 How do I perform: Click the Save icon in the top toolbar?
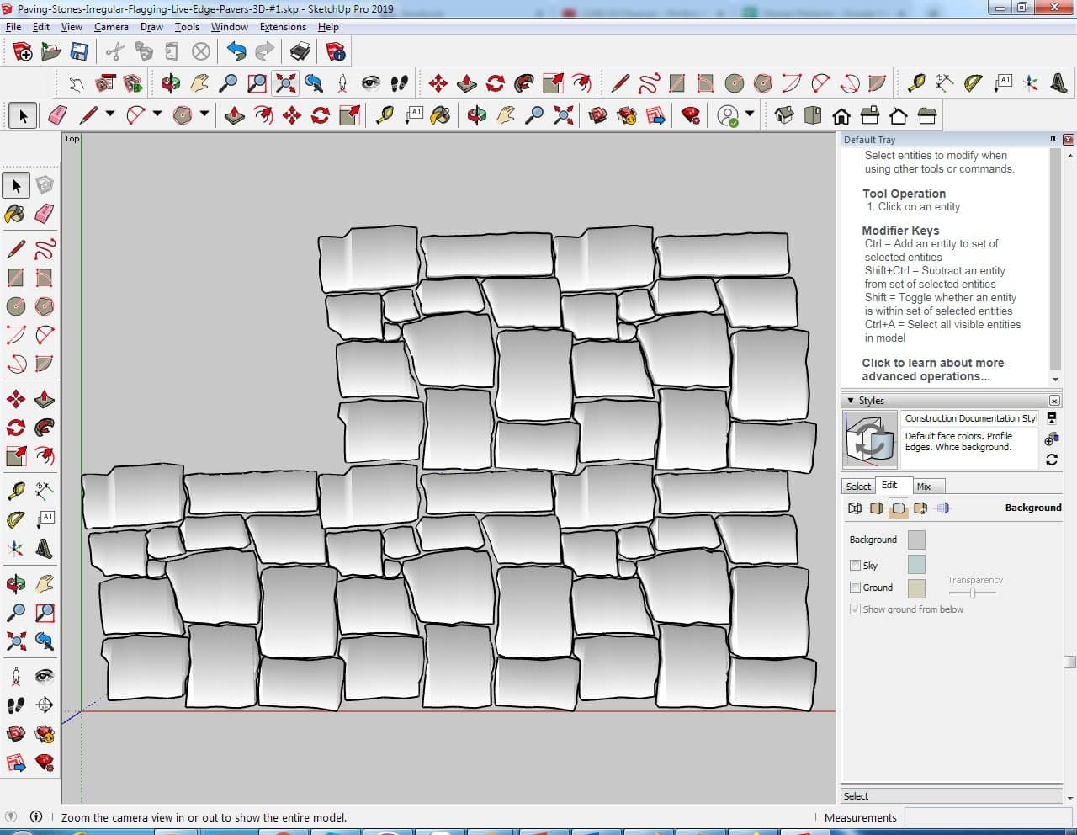point(79,52)
